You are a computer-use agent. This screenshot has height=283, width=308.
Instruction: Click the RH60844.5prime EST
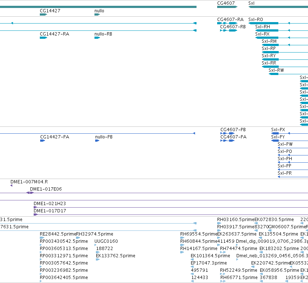click(182, 245)
